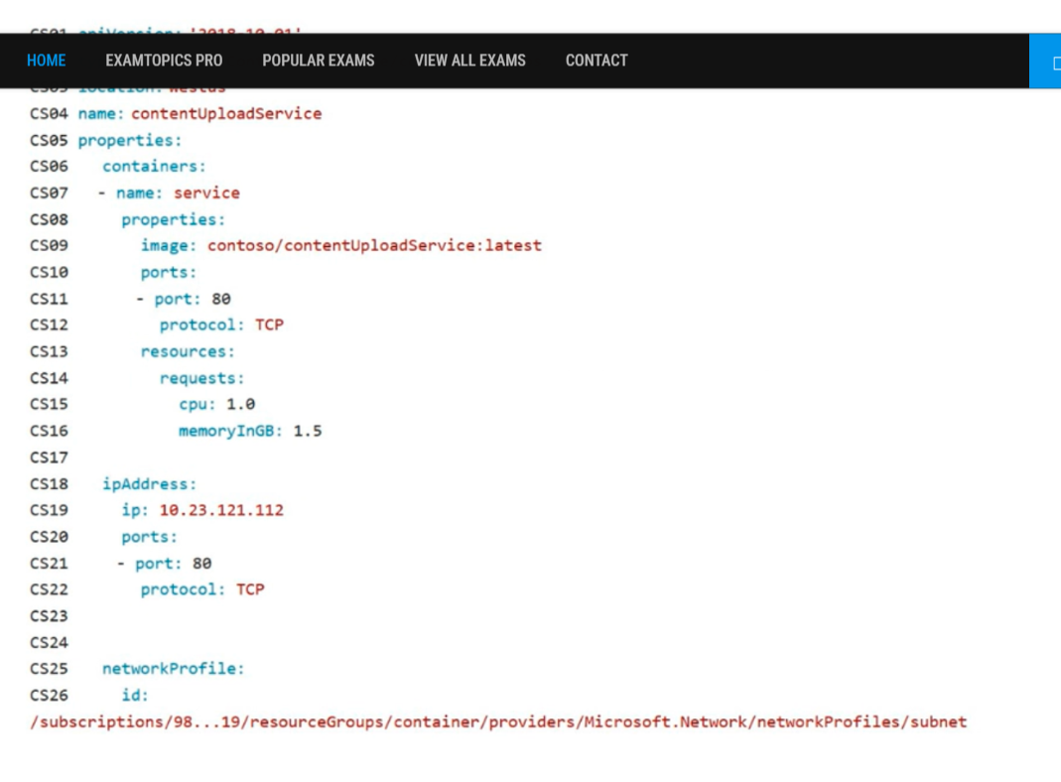Select the CS05 properties: line

(x=130, y=140)
